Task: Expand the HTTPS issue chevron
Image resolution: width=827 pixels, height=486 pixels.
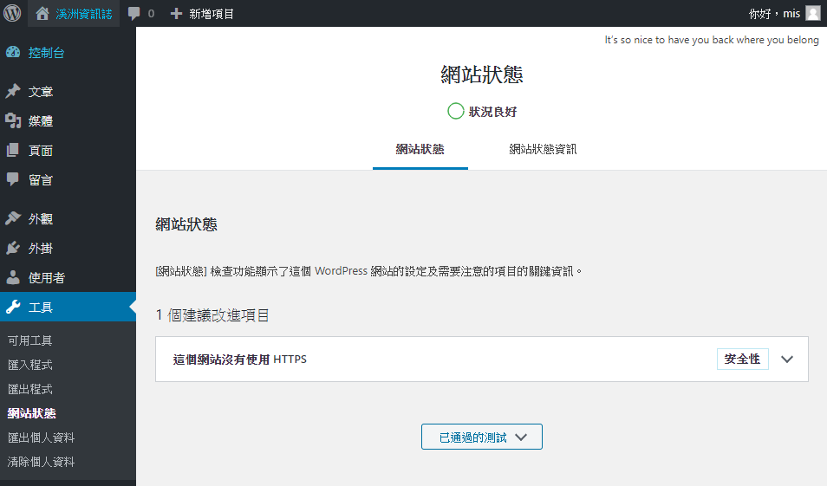Action: tap(787, 360)
